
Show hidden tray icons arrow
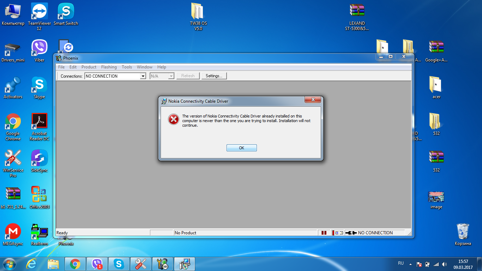pyautogui.click(x=410, y=264)
